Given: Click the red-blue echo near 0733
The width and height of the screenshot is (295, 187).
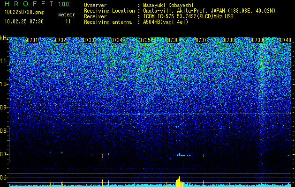Looking at the screenshot, I should click(103, 156).
